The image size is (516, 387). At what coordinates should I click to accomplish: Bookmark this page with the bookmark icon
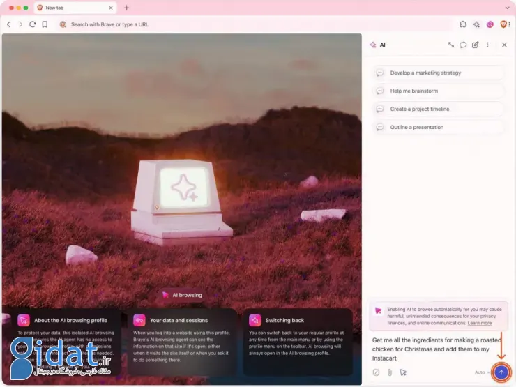tap(45, 24)
